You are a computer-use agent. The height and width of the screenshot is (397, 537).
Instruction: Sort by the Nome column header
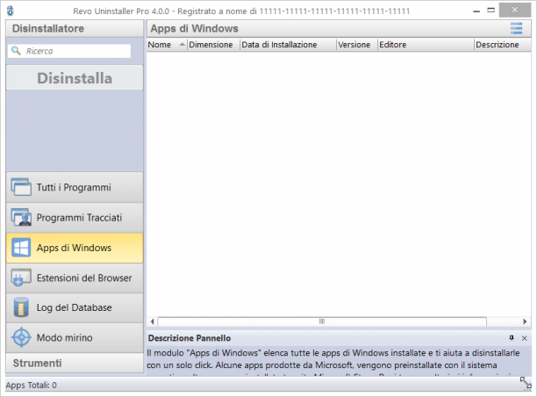(x=167, y=45)
